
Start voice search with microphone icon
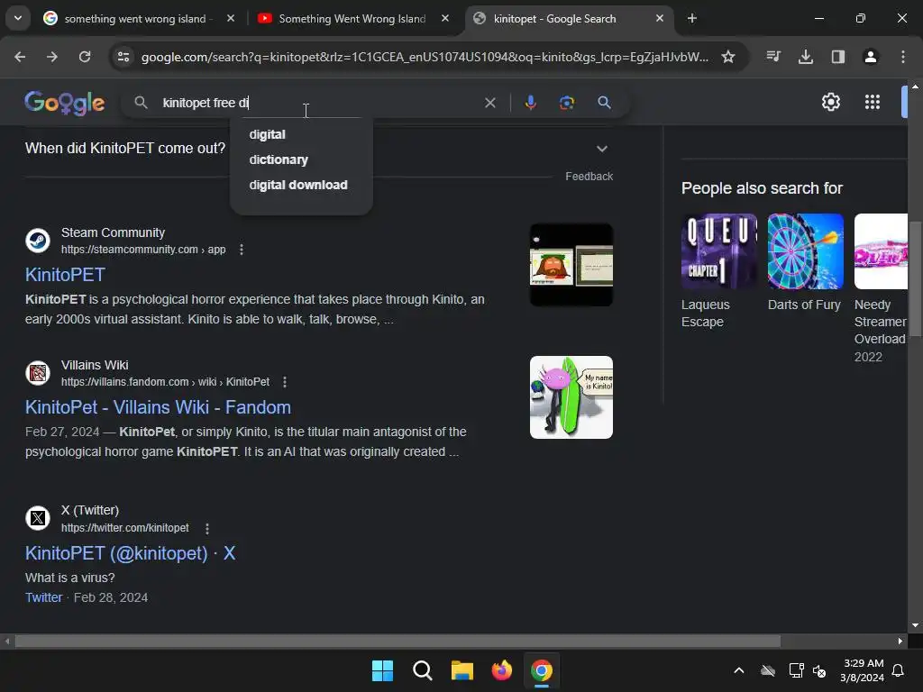coord(530,103)
